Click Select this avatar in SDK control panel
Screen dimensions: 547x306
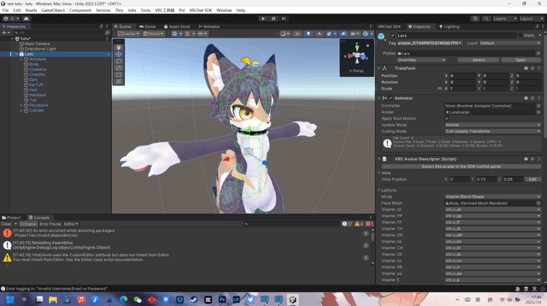(x=461, y=167)
